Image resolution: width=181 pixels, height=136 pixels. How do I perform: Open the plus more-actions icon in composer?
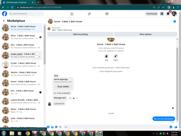click(48, 127)
